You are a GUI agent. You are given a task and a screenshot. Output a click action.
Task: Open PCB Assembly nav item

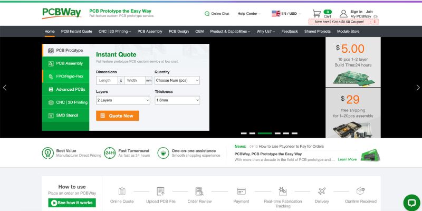[x=150, y=32]
